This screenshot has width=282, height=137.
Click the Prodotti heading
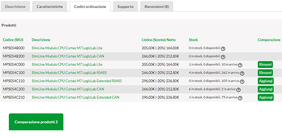[x=9, y=25]
